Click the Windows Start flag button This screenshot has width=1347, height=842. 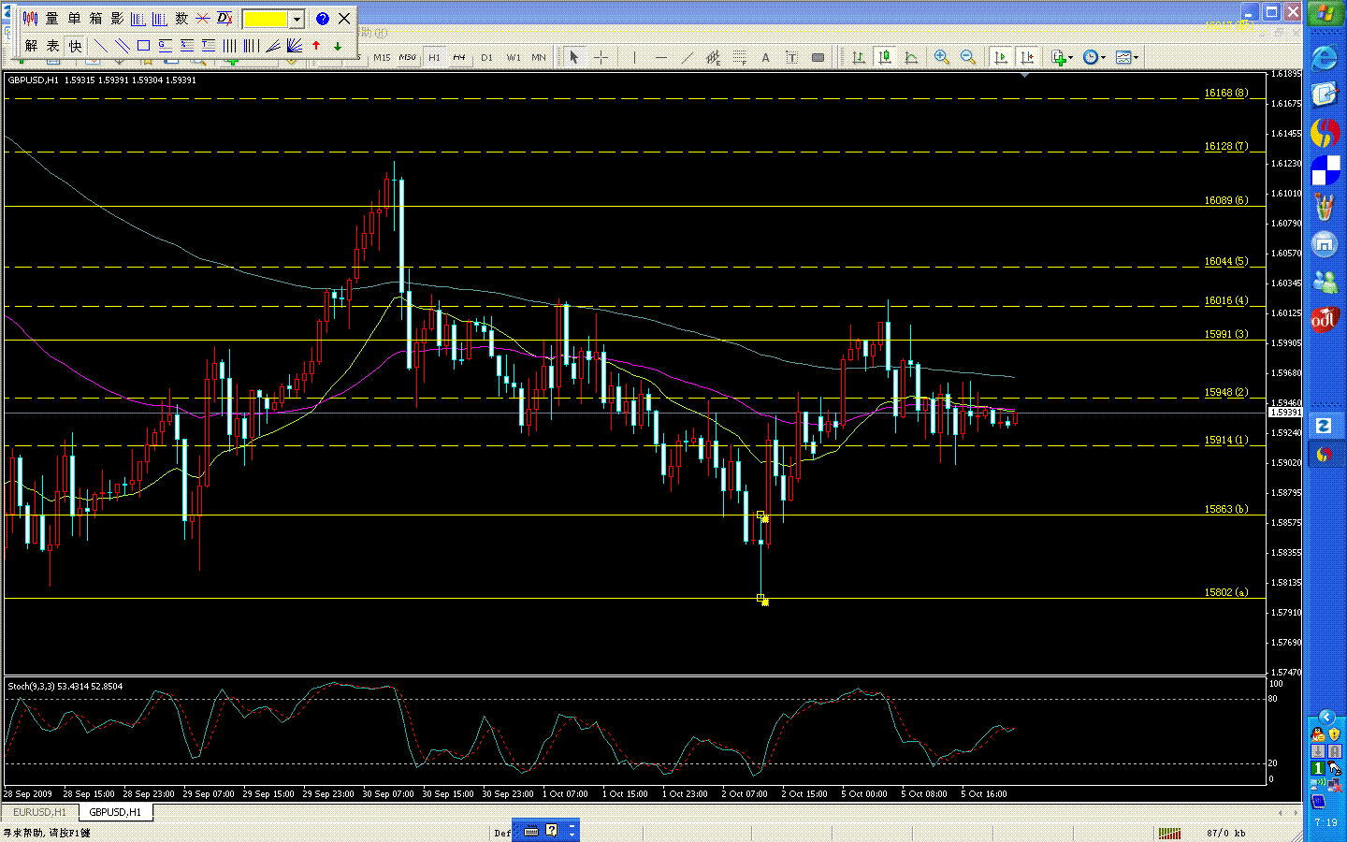1325,13
